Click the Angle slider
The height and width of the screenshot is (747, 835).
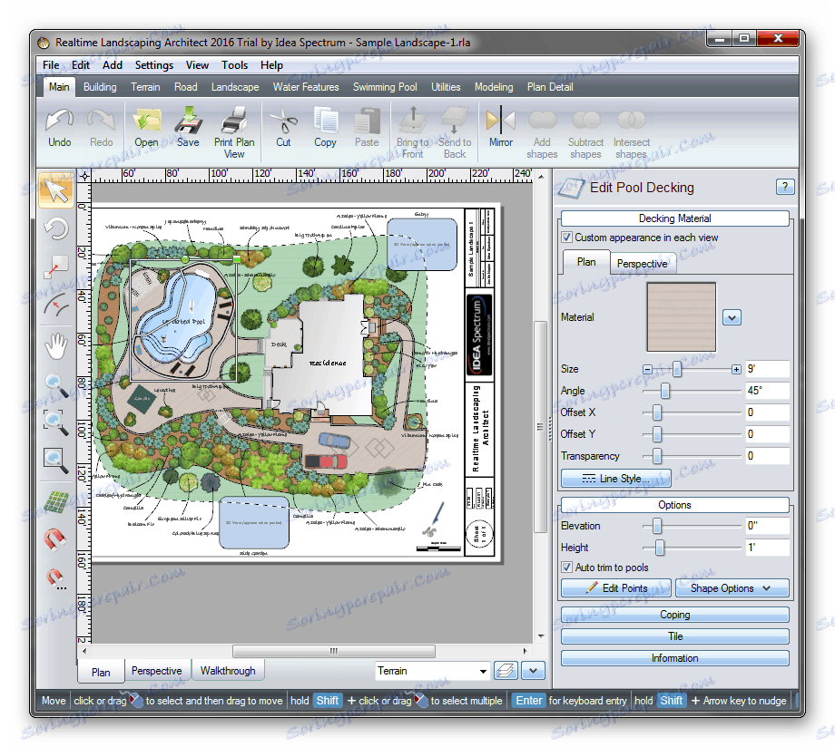[x=665, y=391]
